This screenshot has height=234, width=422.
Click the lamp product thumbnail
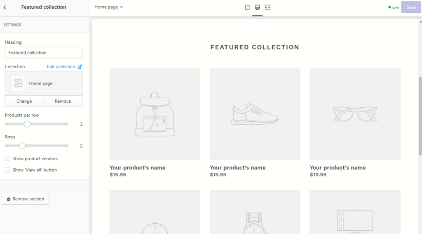click(x=355, y=212)
